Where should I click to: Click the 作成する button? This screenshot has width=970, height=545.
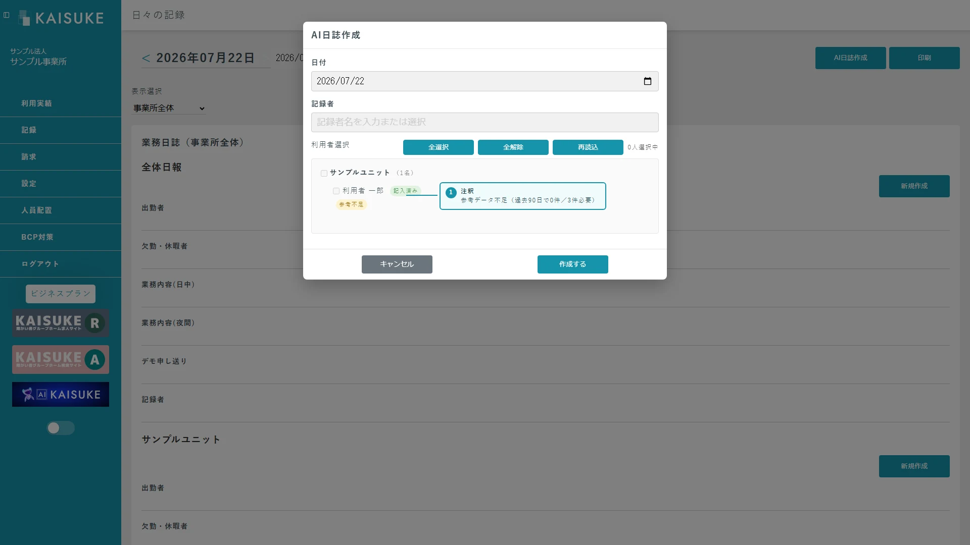pyautogui.click(x=573, y=264)
